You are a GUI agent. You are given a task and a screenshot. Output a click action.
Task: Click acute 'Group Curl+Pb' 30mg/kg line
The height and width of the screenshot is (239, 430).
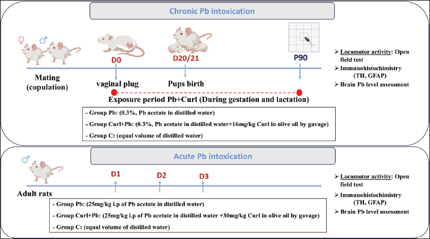click(186, 216)
